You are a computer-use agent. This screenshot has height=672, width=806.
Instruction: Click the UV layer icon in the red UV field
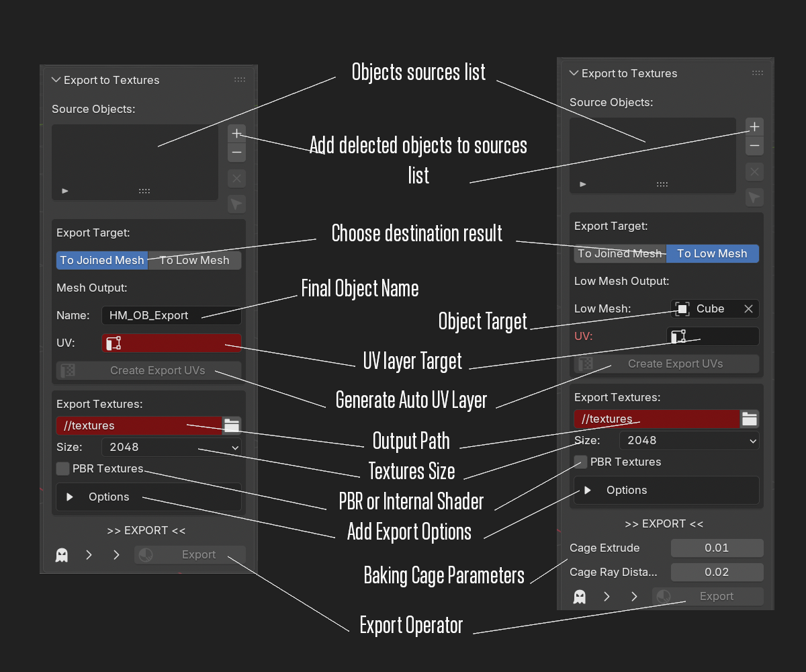[x=114, y=343]
